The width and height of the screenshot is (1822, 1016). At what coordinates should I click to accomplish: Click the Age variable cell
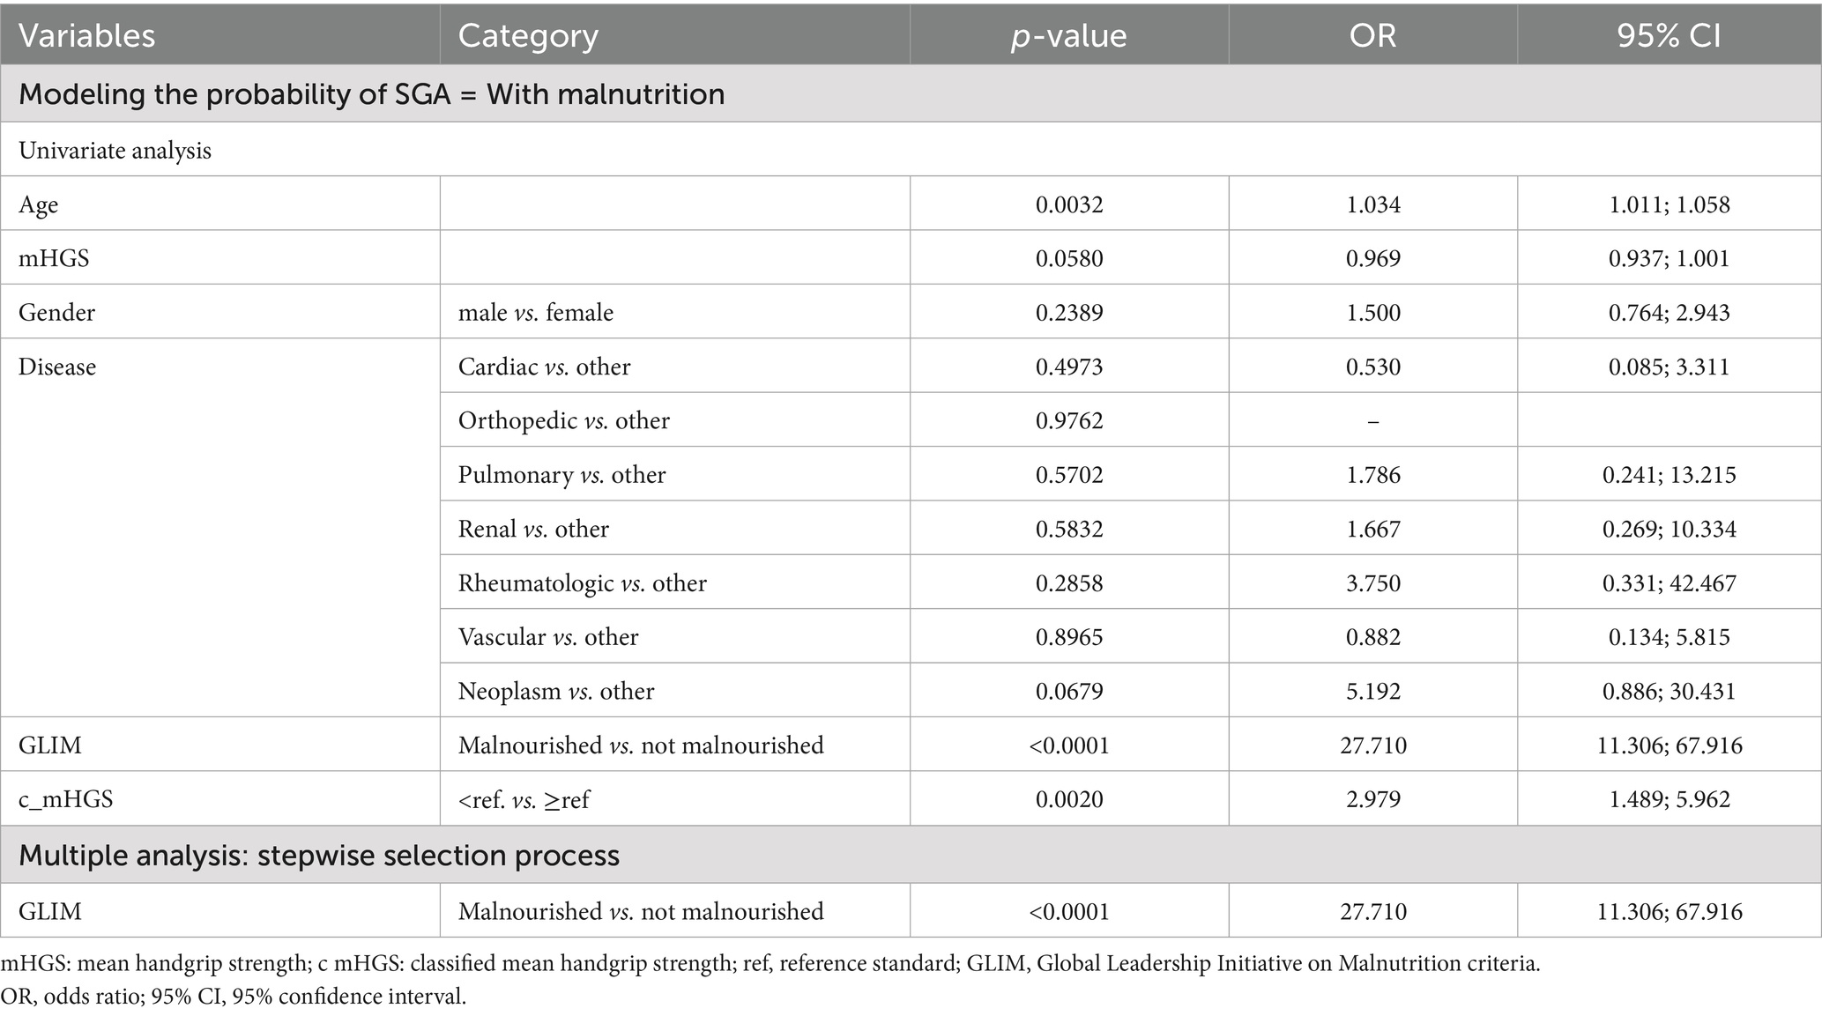pos(39,204)
